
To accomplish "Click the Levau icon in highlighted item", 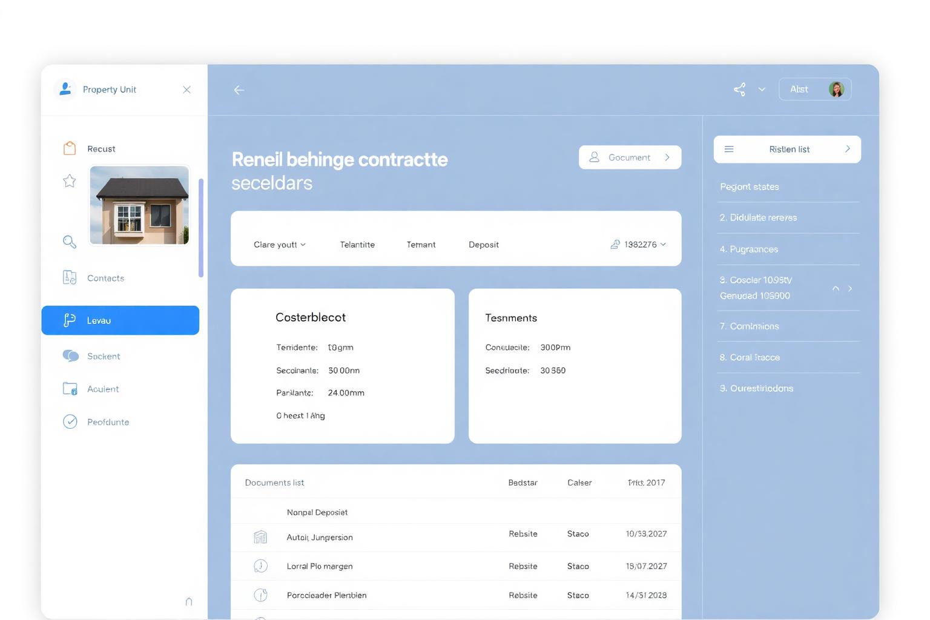I will pos(70,320).
